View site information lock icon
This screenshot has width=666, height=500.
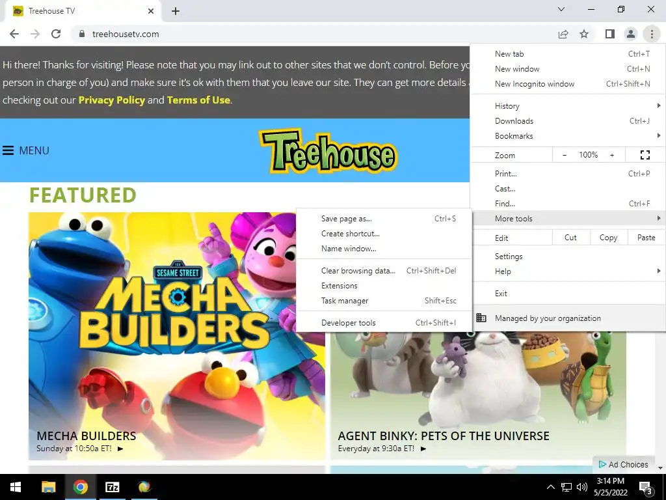tap(82, 34)
